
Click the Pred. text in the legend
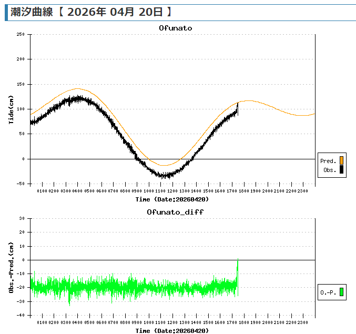click(x=328, y=161)
